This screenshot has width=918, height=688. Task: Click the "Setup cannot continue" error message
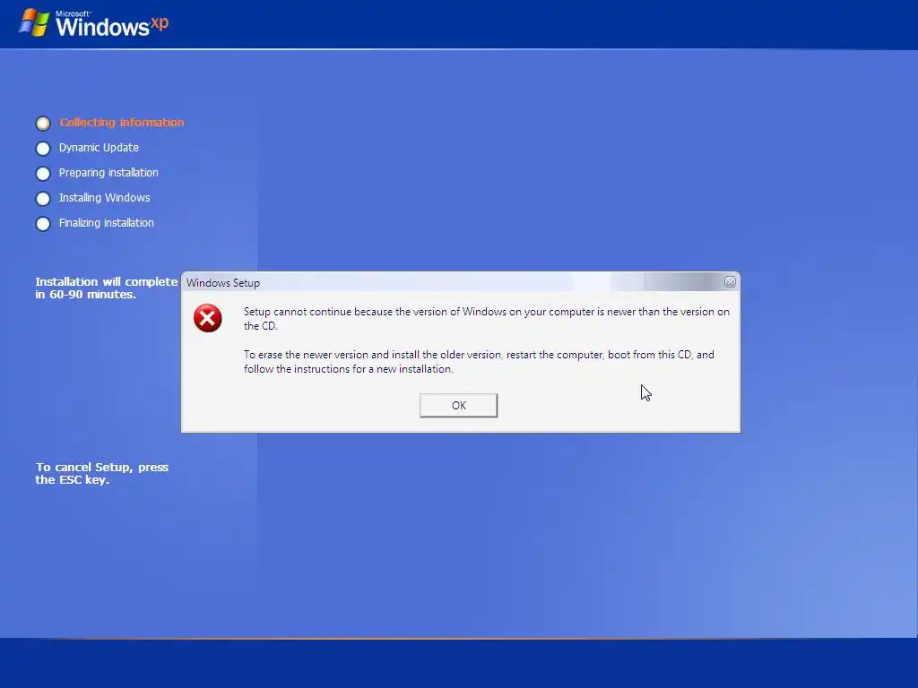(487, 319)
